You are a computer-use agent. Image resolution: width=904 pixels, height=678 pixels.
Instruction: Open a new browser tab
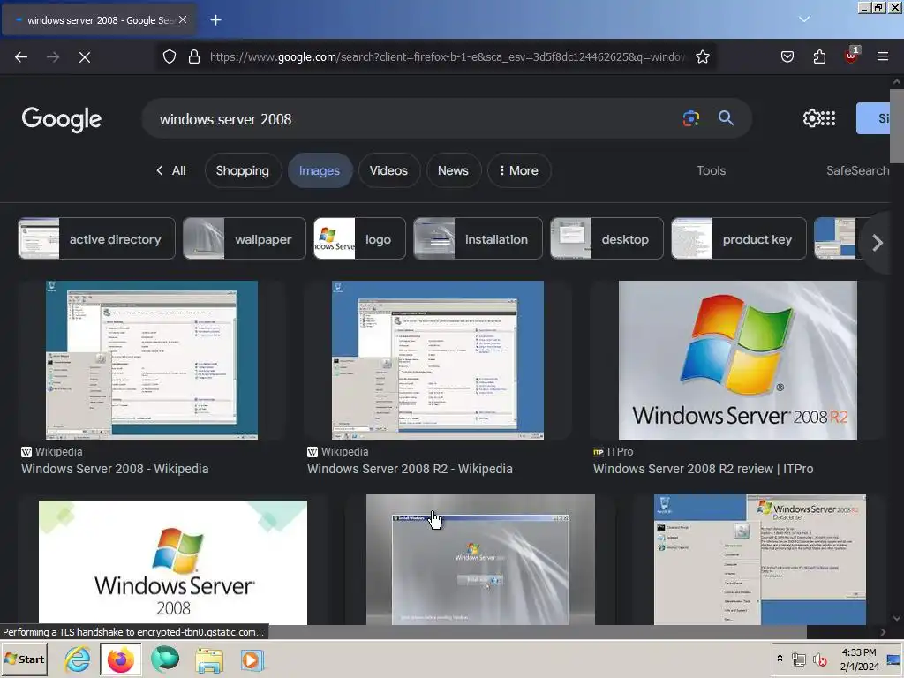coord(215,20)
